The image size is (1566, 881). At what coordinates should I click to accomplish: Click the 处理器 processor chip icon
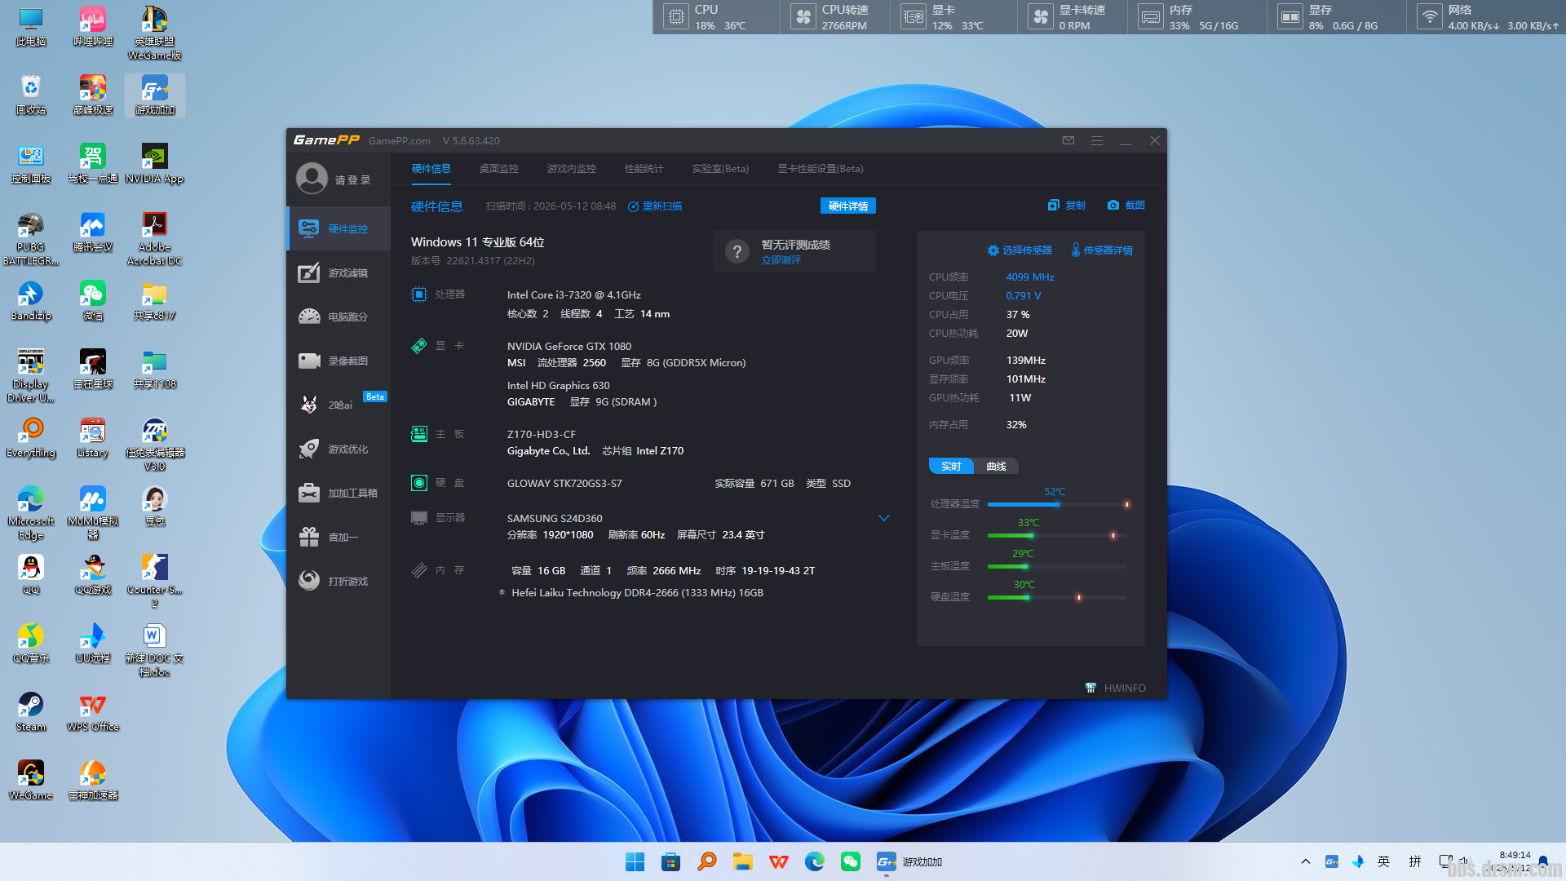[419, 294]
